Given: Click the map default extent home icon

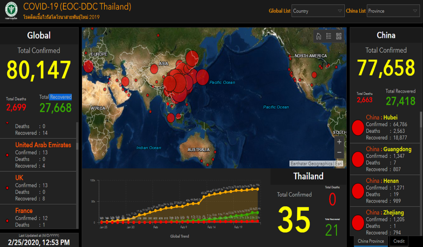Looking at the screenshot, I should [x=319, y=36].
